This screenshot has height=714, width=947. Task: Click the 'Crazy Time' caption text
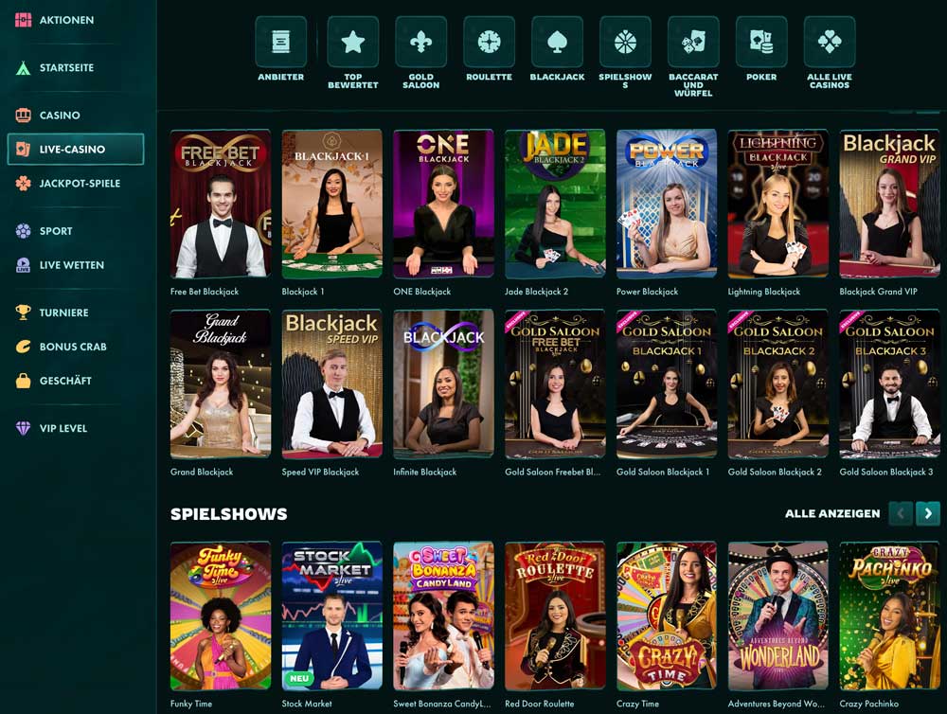(x=637, y=704)
